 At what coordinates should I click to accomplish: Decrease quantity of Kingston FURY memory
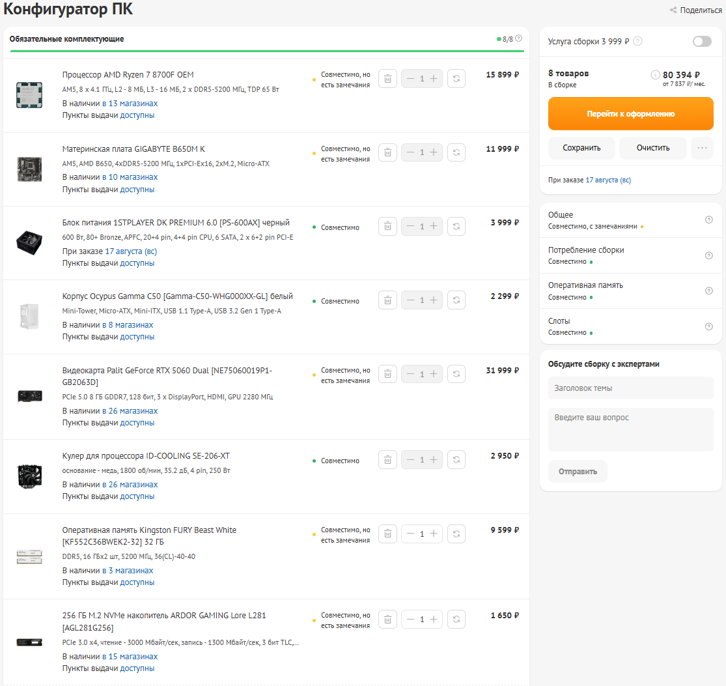coord(410,534)
